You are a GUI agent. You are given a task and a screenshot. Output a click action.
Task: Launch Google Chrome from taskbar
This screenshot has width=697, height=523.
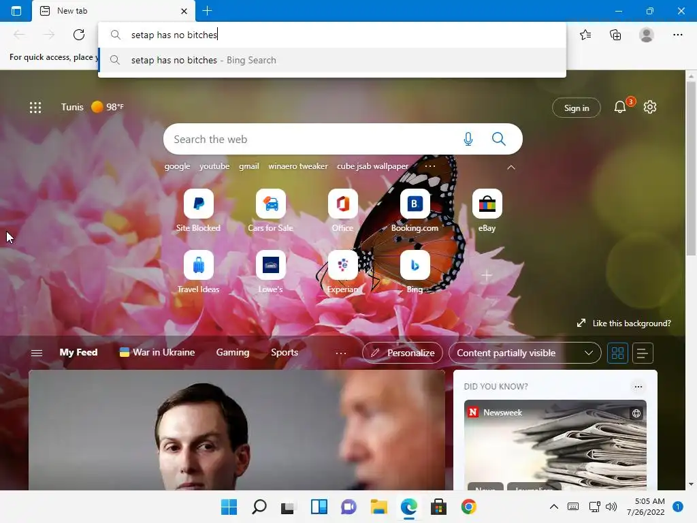click(x=468, y=507)
